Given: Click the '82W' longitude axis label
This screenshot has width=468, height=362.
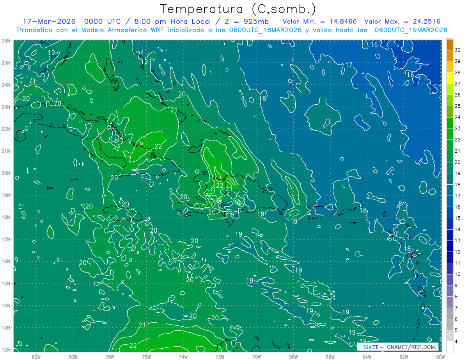Looking at the screenshot, I should 36,357.
